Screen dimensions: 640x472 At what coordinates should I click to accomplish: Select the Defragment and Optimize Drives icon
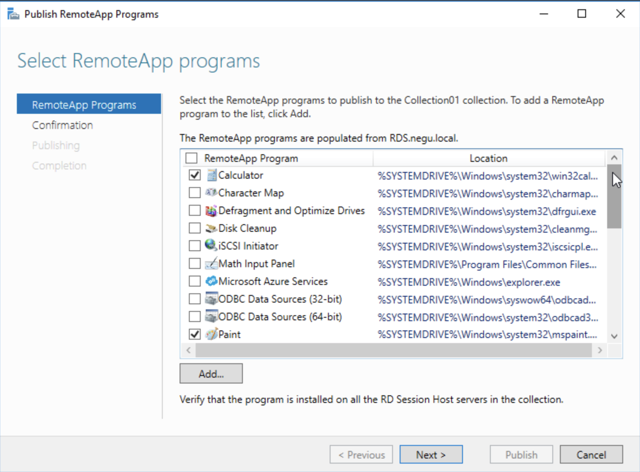point(211,211)
